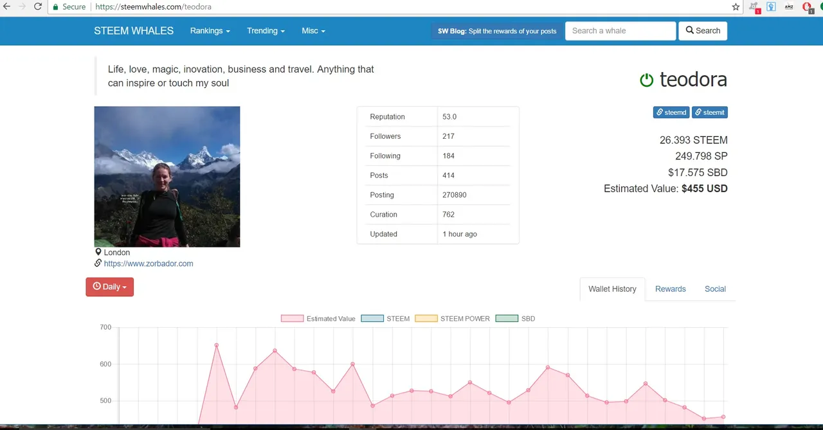Click the $17.575 SBD balance
This screenshot has width=823, height=430.
pyautogui.click(x=698, y=172)
